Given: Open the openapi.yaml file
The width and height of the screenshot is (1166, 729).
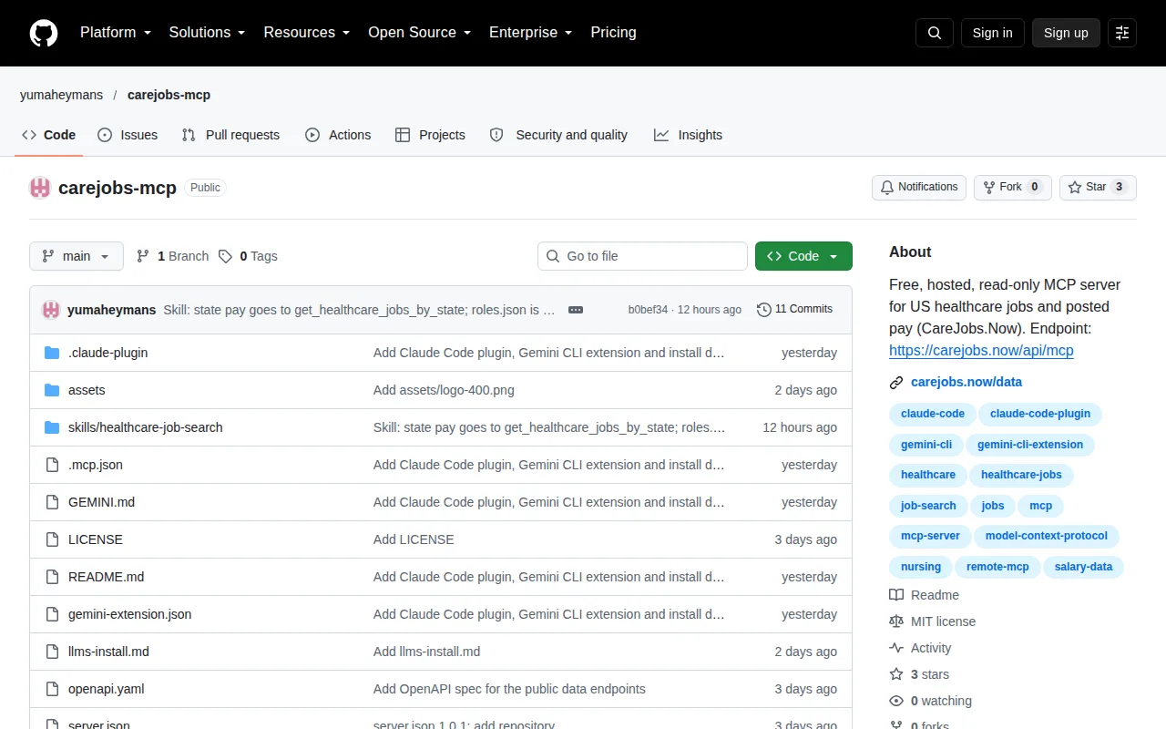Looking at the screenshot, I should pyautogui.click(x=107, y=689).
